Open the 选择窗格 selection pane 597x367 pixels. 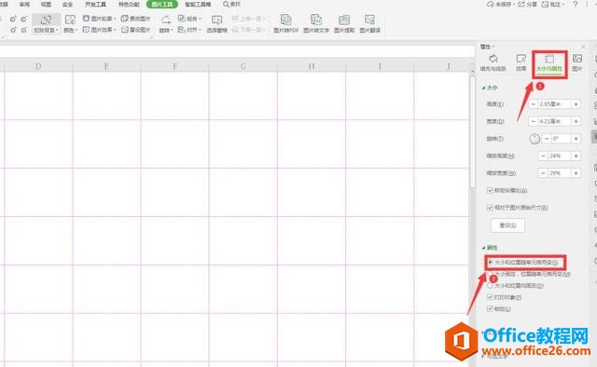point(216,23)
